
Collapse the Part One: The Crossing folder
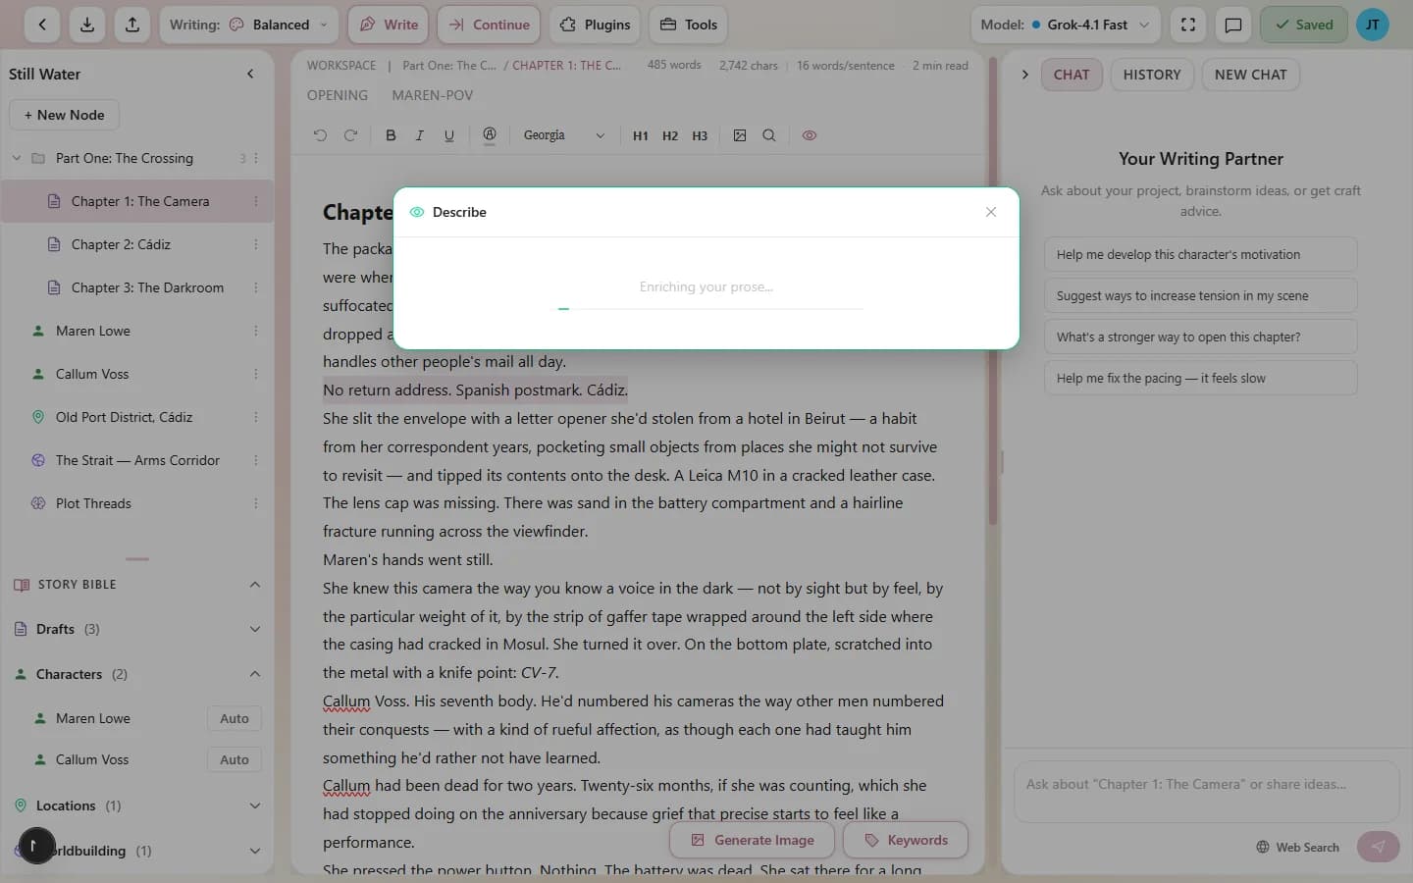(16, 157)
